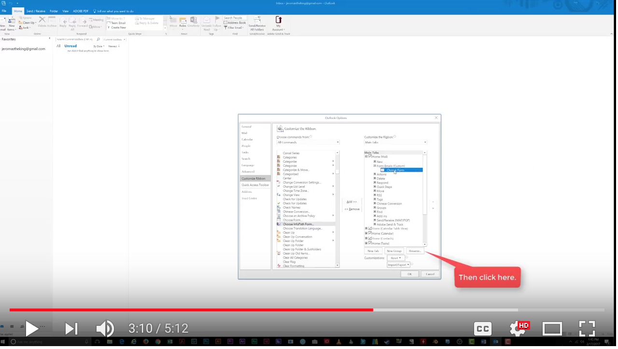Play the video
The height and width of the screenshot is (349, 618).
pyautogui.click(x=31, y=329)
